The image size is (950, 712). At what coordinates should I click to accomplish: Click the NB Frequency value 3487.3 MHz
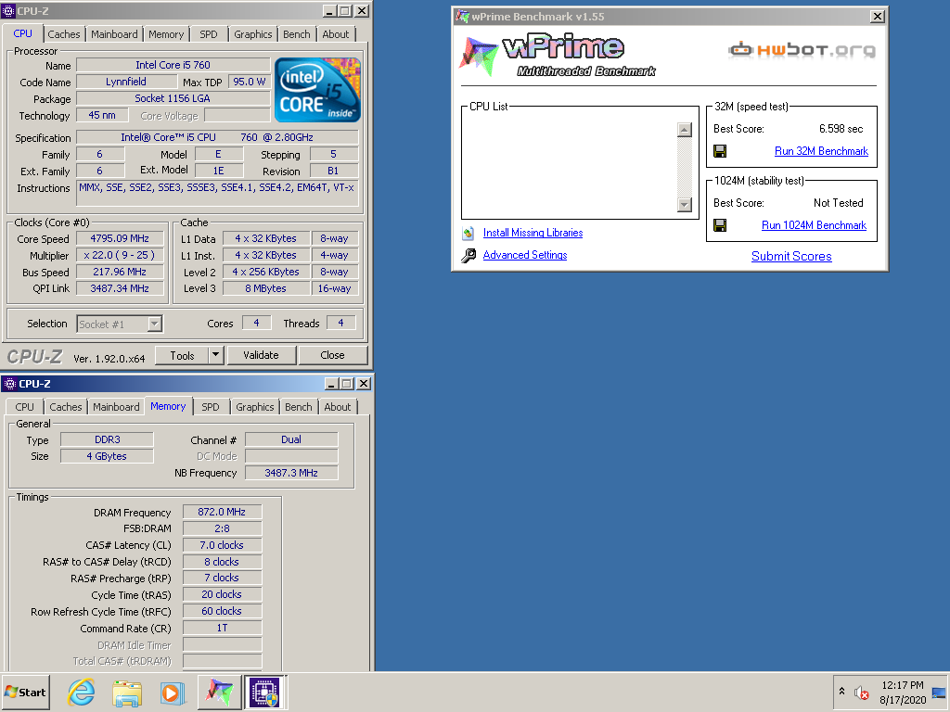pos(291,473)
